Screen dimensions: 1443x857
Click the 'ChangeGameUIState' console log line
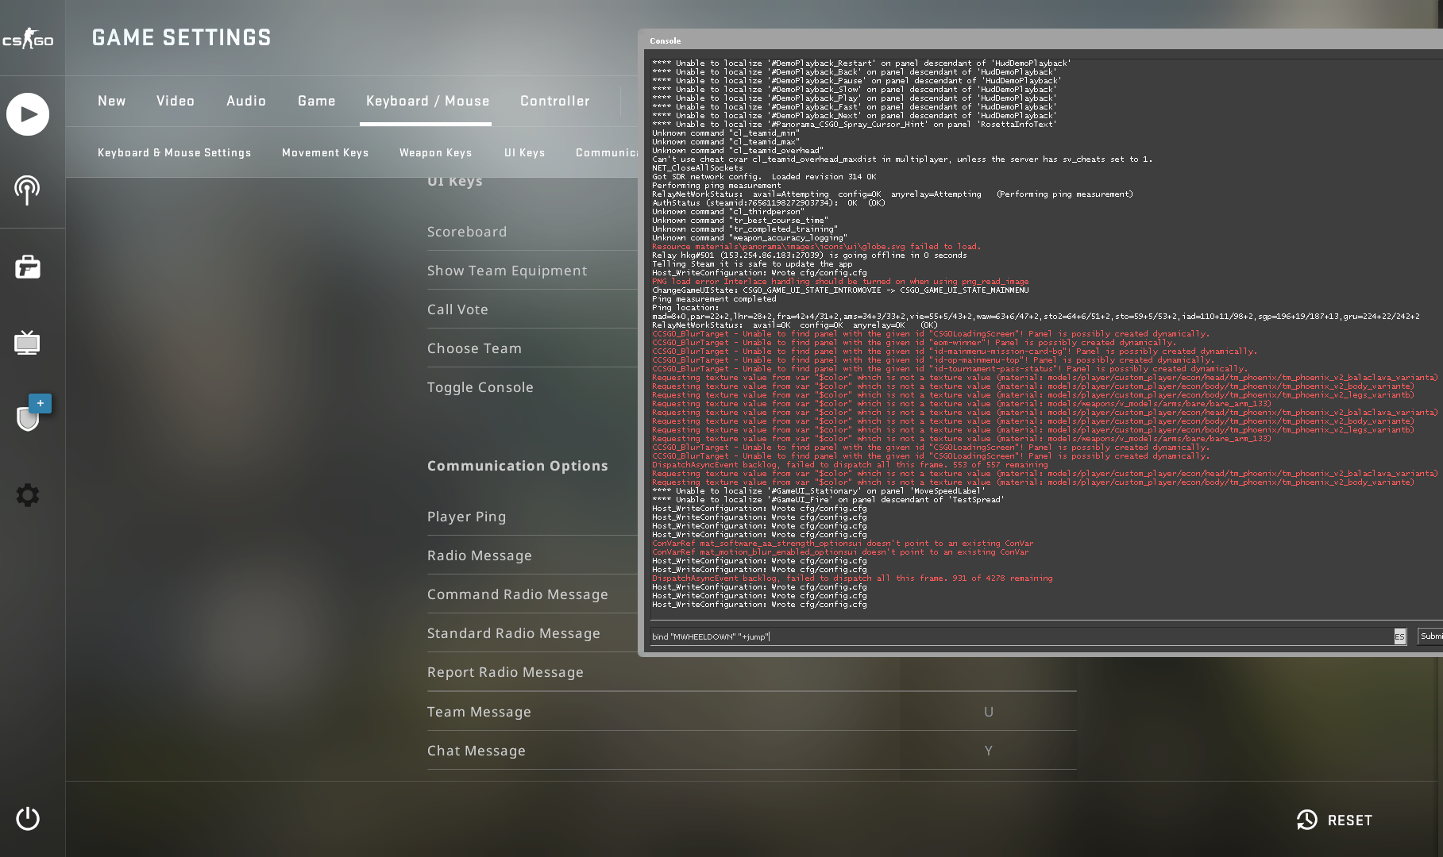pyautogui.click(x=840, y=290)
